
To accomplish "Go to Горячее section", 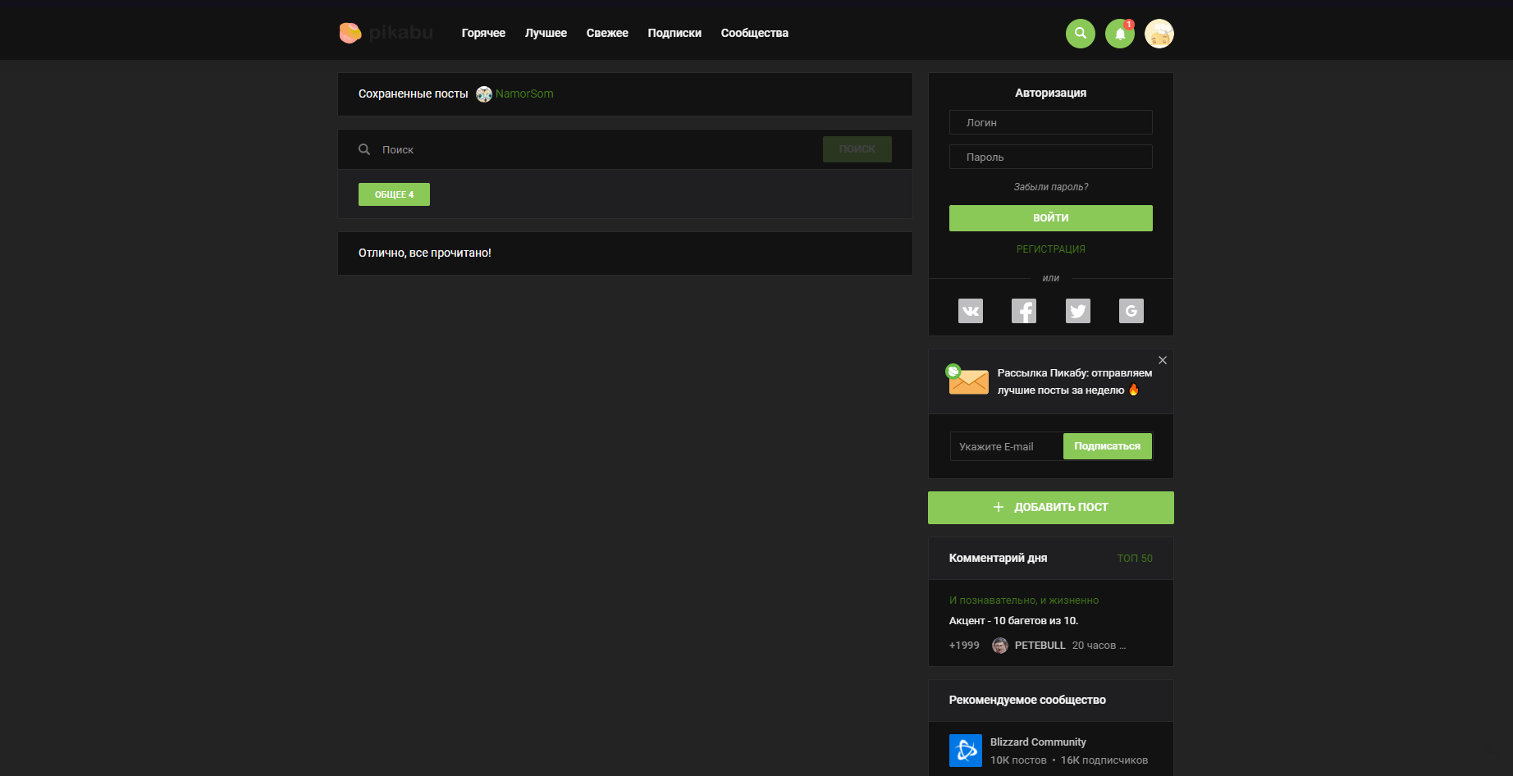I will coord(483,33).
